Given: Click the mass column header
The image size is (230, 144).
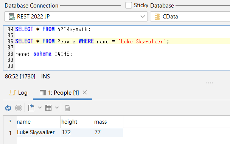Looking at the screenshot, I should click(109, 122).
